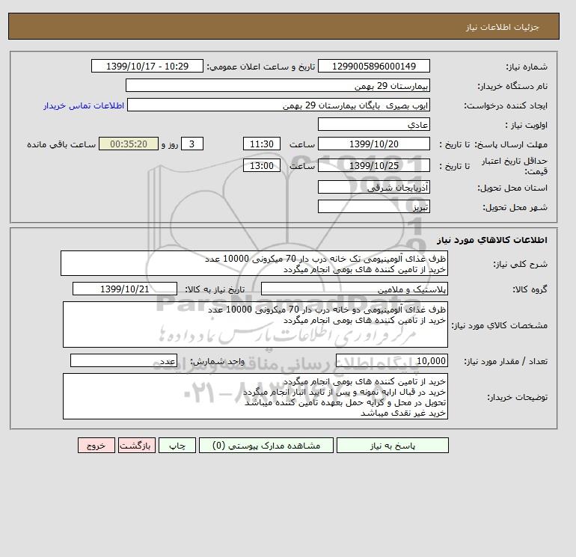Click the تاریخ نیاز به کالا label
The height and width of the screenshot is (557, 576).
(215, 289)
